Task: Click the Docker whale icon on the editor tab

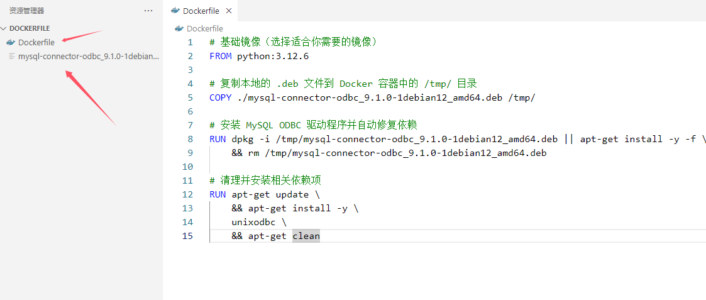Action: [175, 11]
